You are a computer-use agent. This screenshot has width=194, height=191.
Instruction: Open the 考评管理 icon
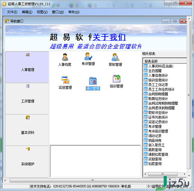click(88, 59)
